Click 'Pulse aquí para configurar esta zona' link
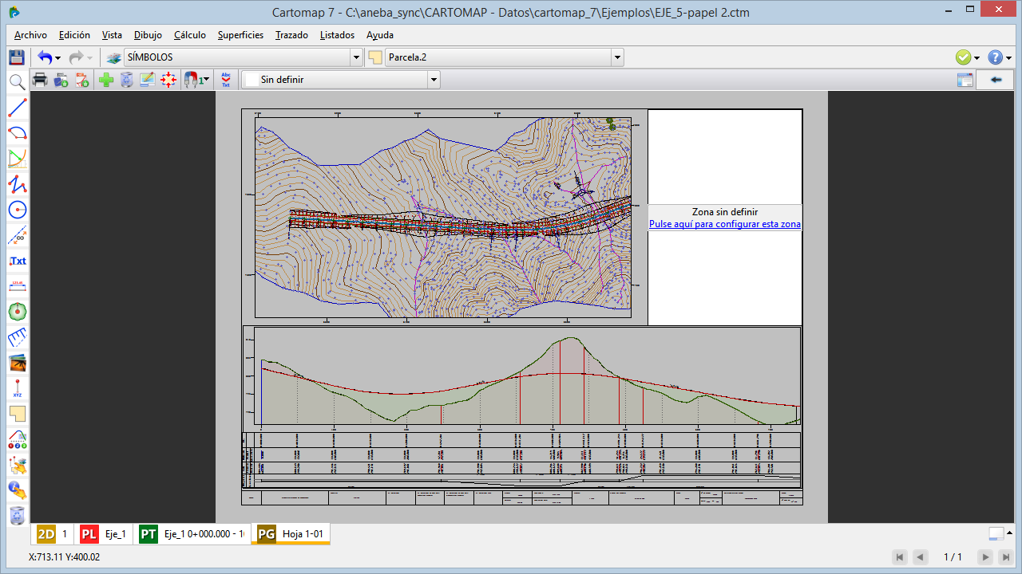 724,225
